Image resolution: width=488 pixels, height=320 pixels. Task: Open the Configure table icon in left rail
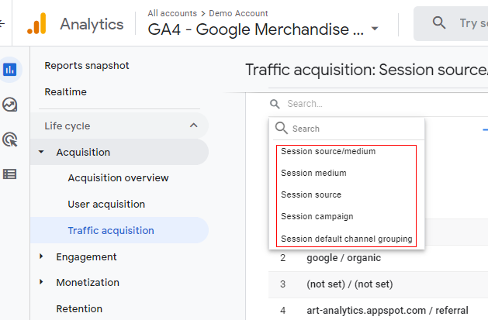pyautogui.click(x=10, y=174)
